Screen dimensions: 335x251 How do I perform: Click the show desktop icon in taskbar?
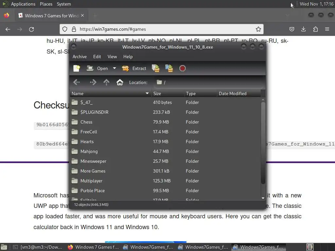pos(4,247)
